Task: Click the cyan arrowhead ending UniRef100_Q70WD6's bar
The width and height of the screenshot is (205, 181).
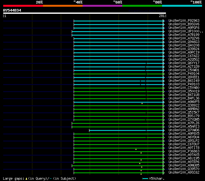Action: pos(164,130)
